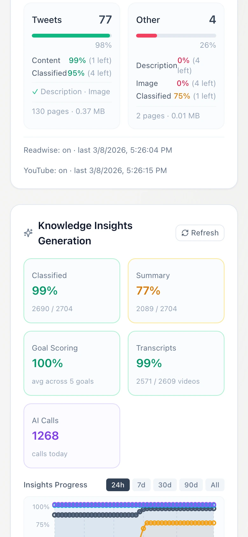Screen dimensions: 248x537
Task: Select the 90d range
Action: click(x=191, y=485)
